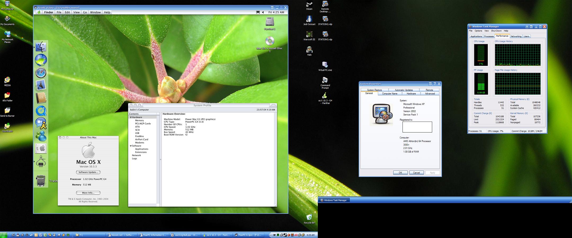Select FireWire in the contents list
The width and height of the screenshot is (572, 238).
[x=139, y=136]
